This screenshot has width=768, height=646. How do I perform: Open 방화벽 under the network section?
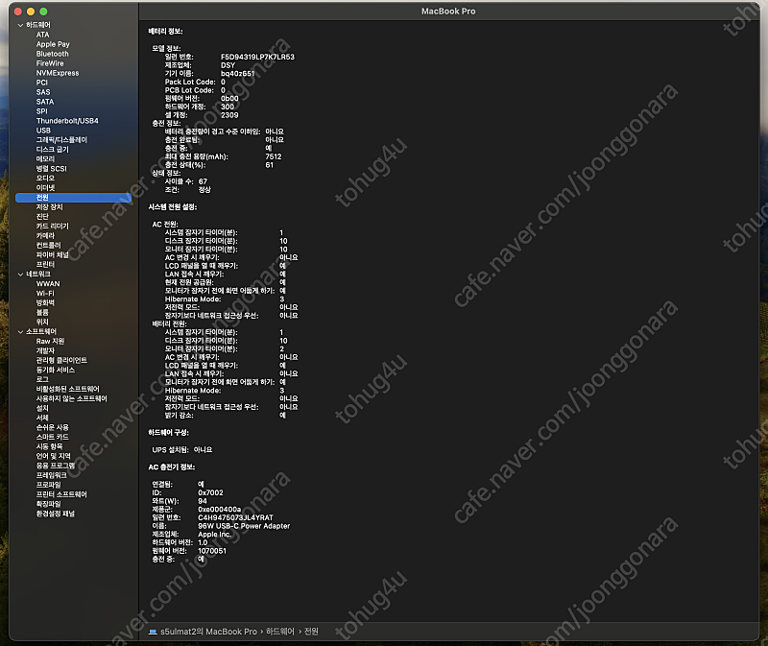click(45, 302)
